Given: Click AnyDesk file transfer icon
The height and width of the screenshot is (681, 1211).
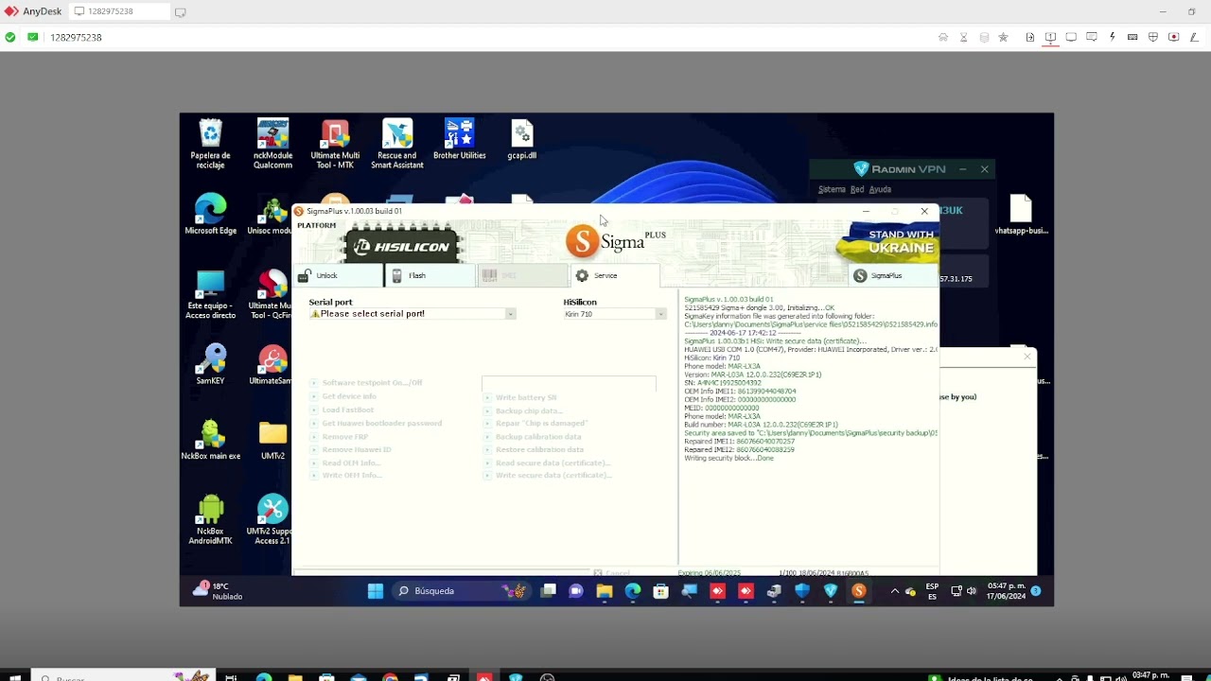Looking at the screenshot, I should click(1030, 37).
